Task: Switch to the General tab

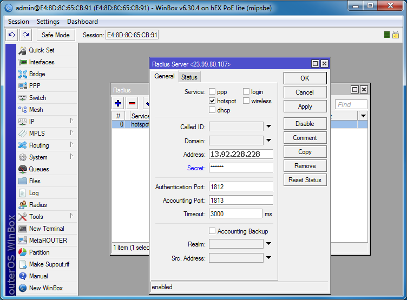Action: (165, 77)
